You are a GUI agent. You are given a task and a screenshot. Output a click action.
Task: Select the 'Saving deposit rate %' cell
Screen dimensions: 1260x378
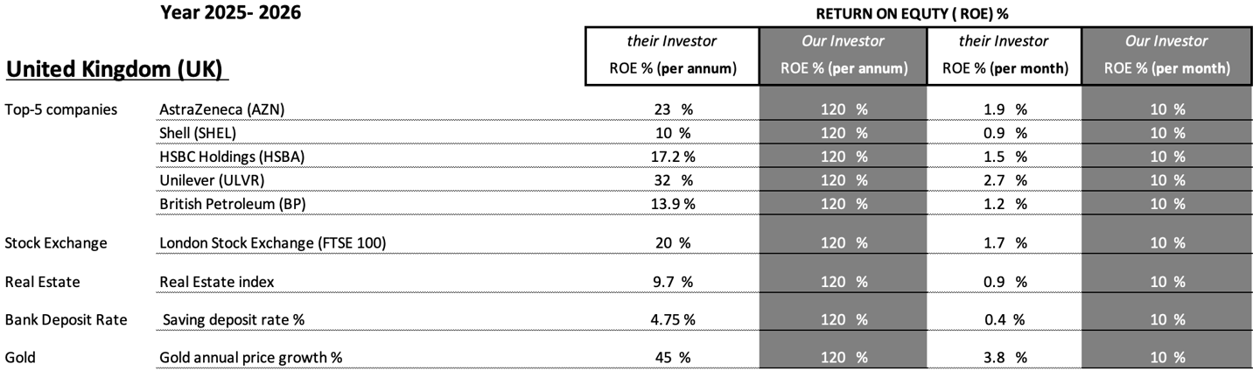click(234, 320)
